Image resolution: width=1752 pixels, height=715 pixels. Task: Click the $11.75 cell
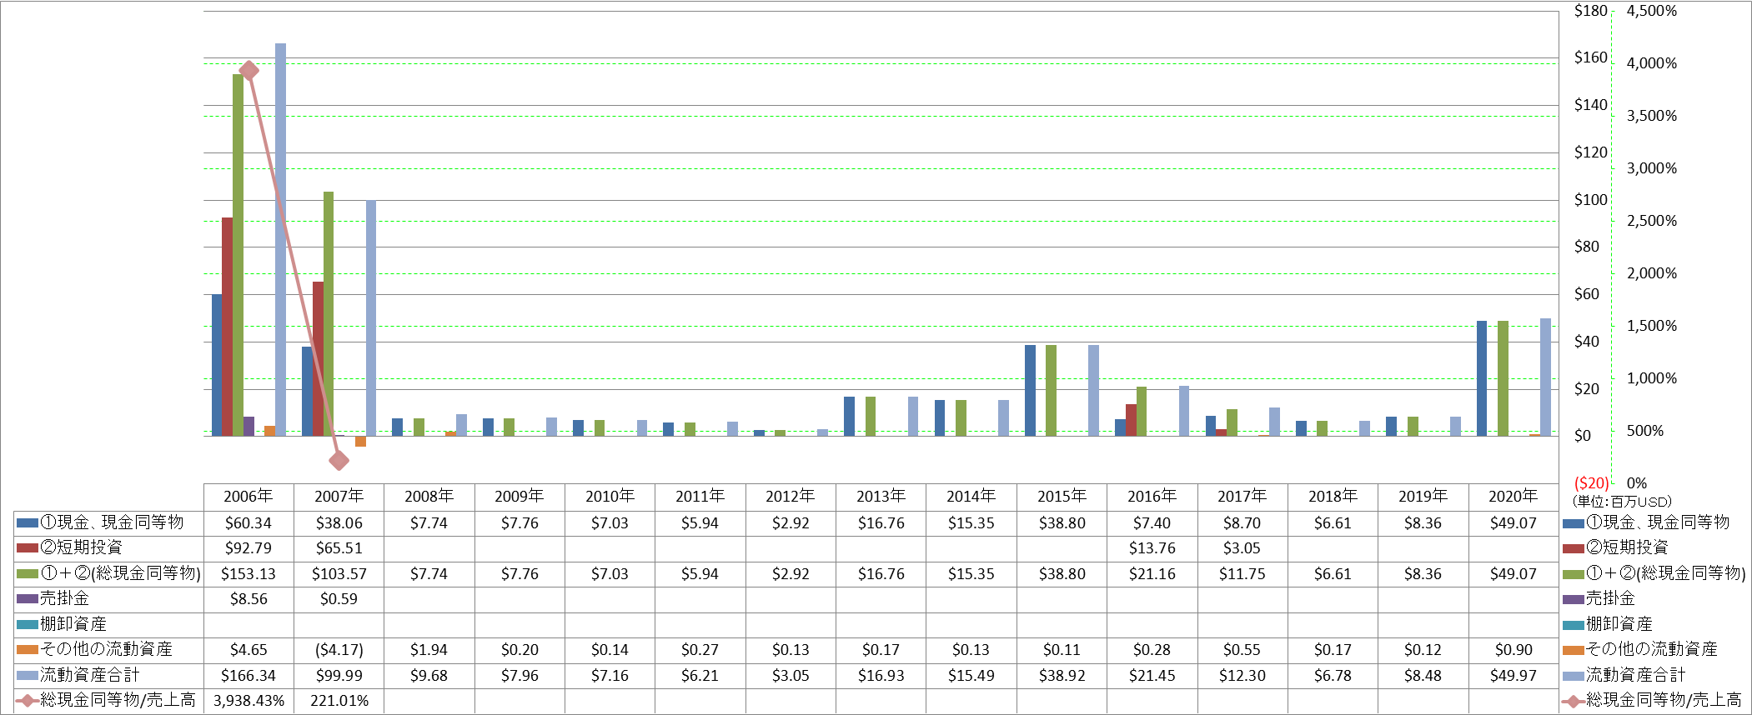tap(1242, 574)
